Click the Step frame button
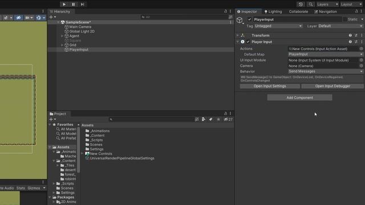The image size is (365, 205). 82,4
